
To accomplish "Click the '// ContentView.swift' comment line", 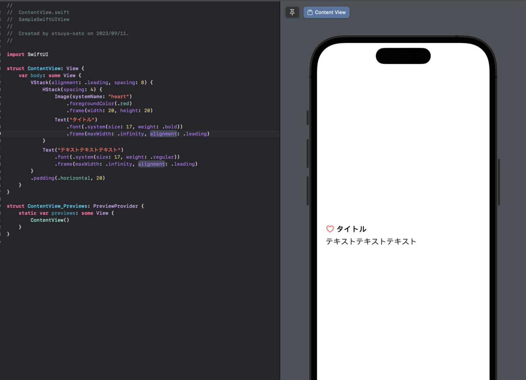I will point(38,12).
